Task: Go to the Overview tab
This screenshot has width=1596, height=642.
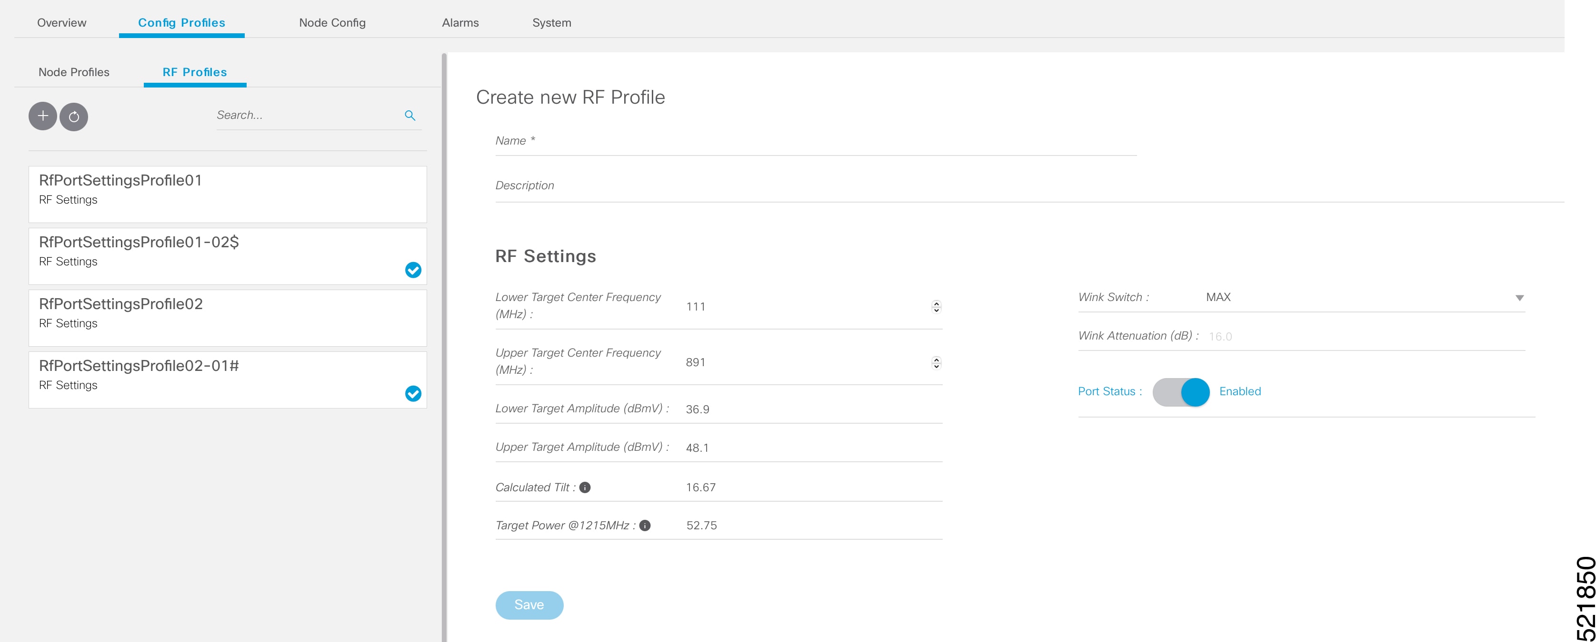Action: click(x=61, y=23)
